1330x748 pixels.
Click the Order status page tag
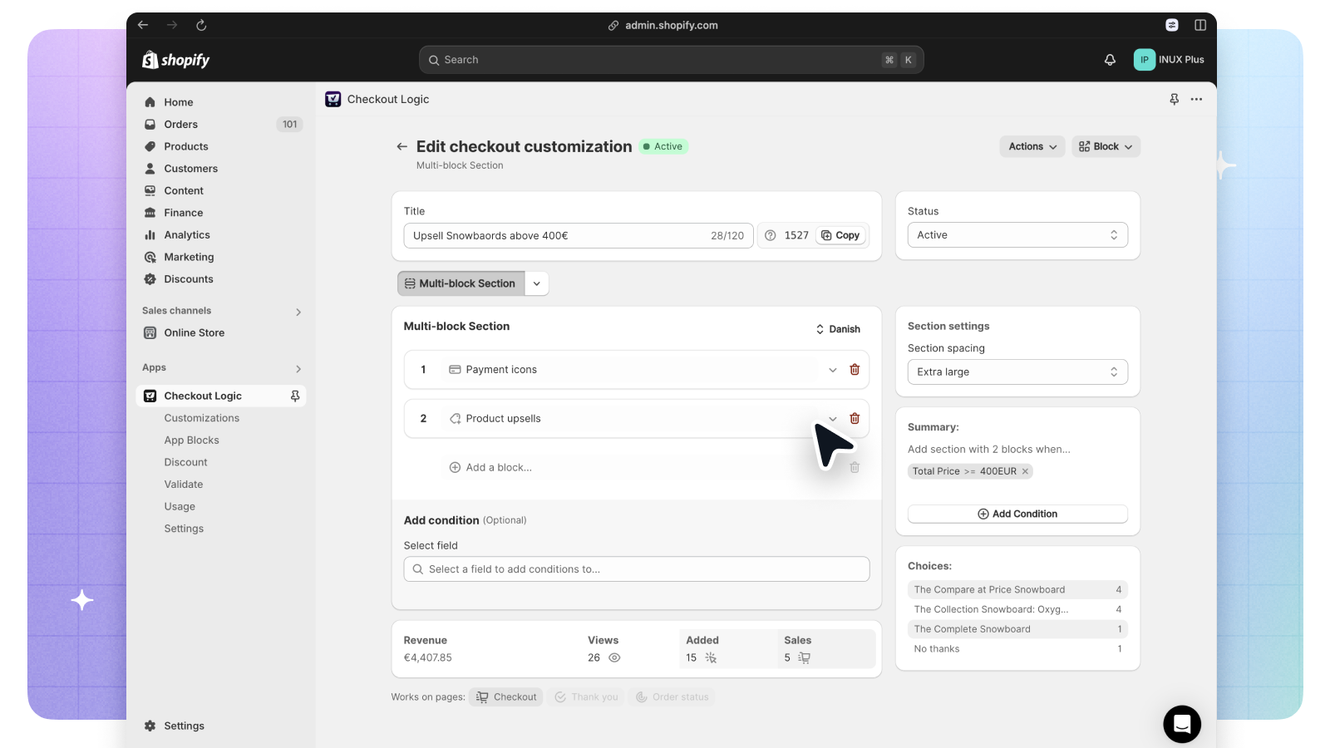[672, 697]
